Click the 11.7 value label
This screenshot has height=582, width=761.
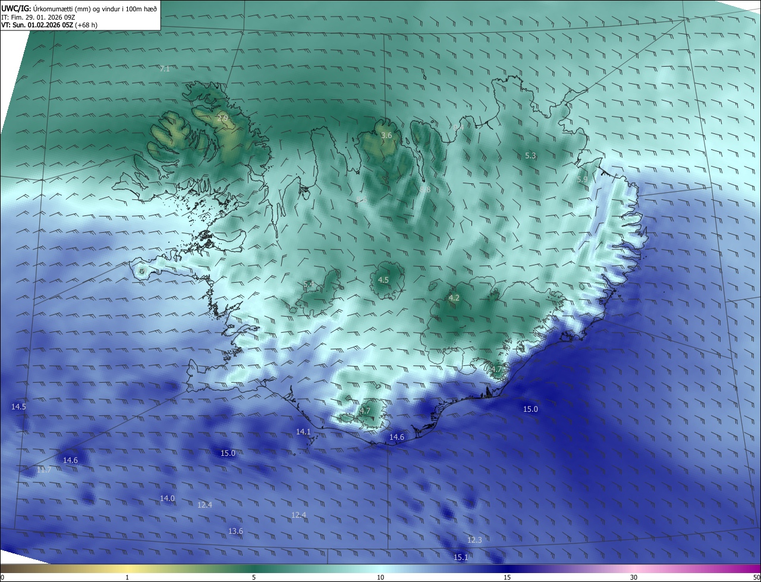click(44, 470)
